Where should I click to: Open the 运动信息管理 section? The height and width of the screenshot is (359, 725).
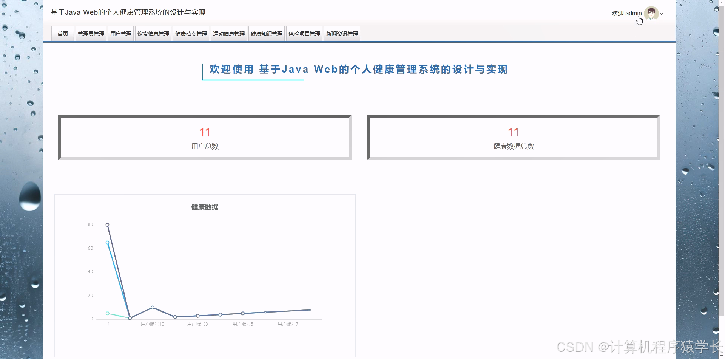click(x=228, y=33)
